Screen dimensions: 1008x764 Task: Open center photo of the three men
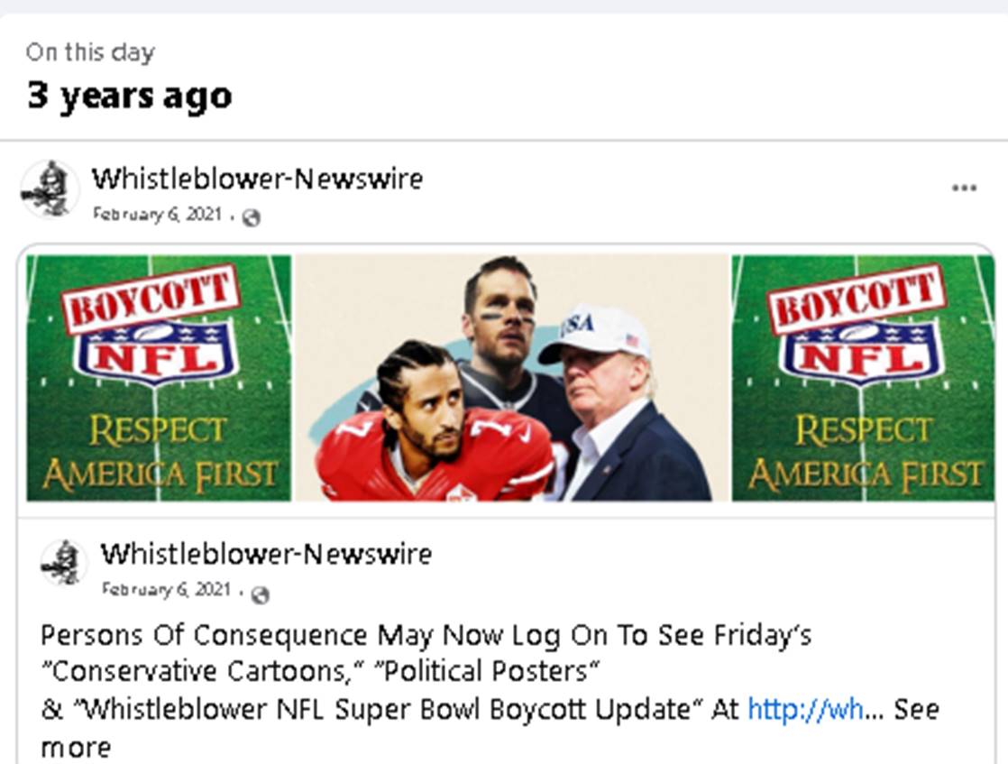pos(511,378)
